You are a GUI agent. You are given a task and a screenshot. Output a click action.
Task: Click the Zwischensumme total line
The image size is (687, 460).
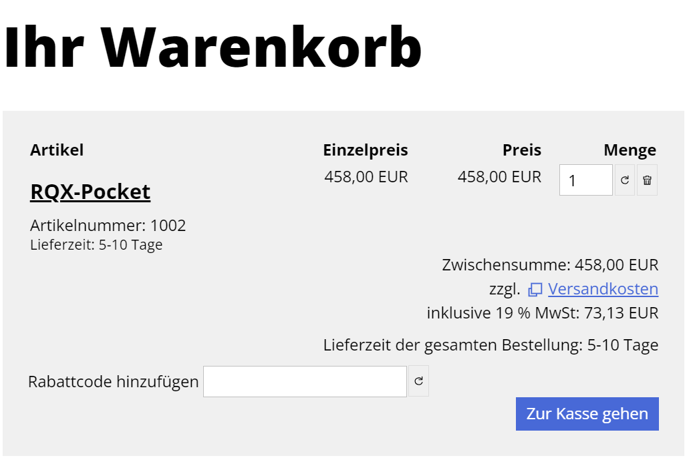tap(551, 264)
